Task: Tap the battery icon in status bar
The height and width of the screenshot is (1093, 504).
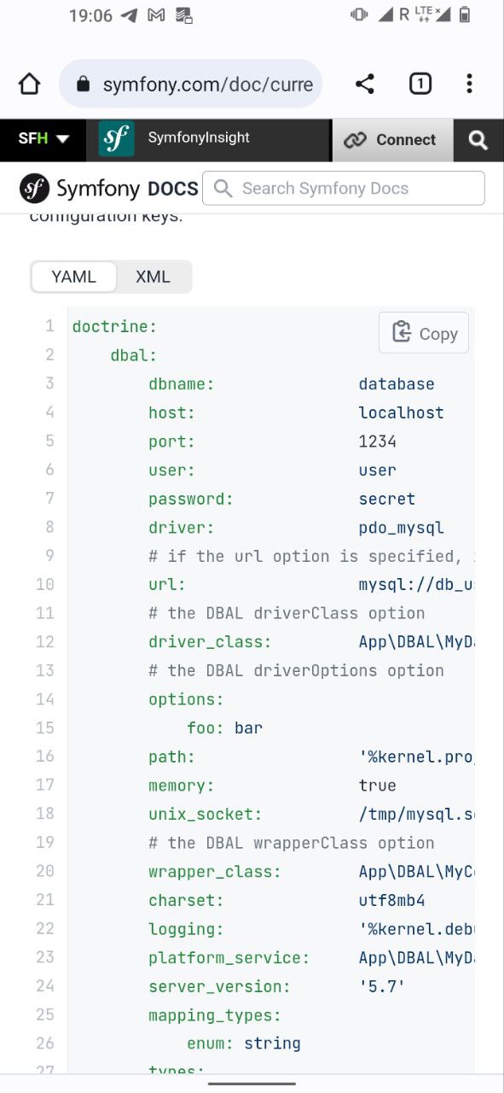Action: (x=465, y=15)
